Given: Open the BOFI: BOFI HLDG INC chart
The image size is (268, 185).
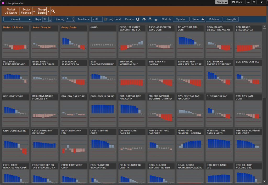Looking at the screenshot, I should click(x=103, y=110).
